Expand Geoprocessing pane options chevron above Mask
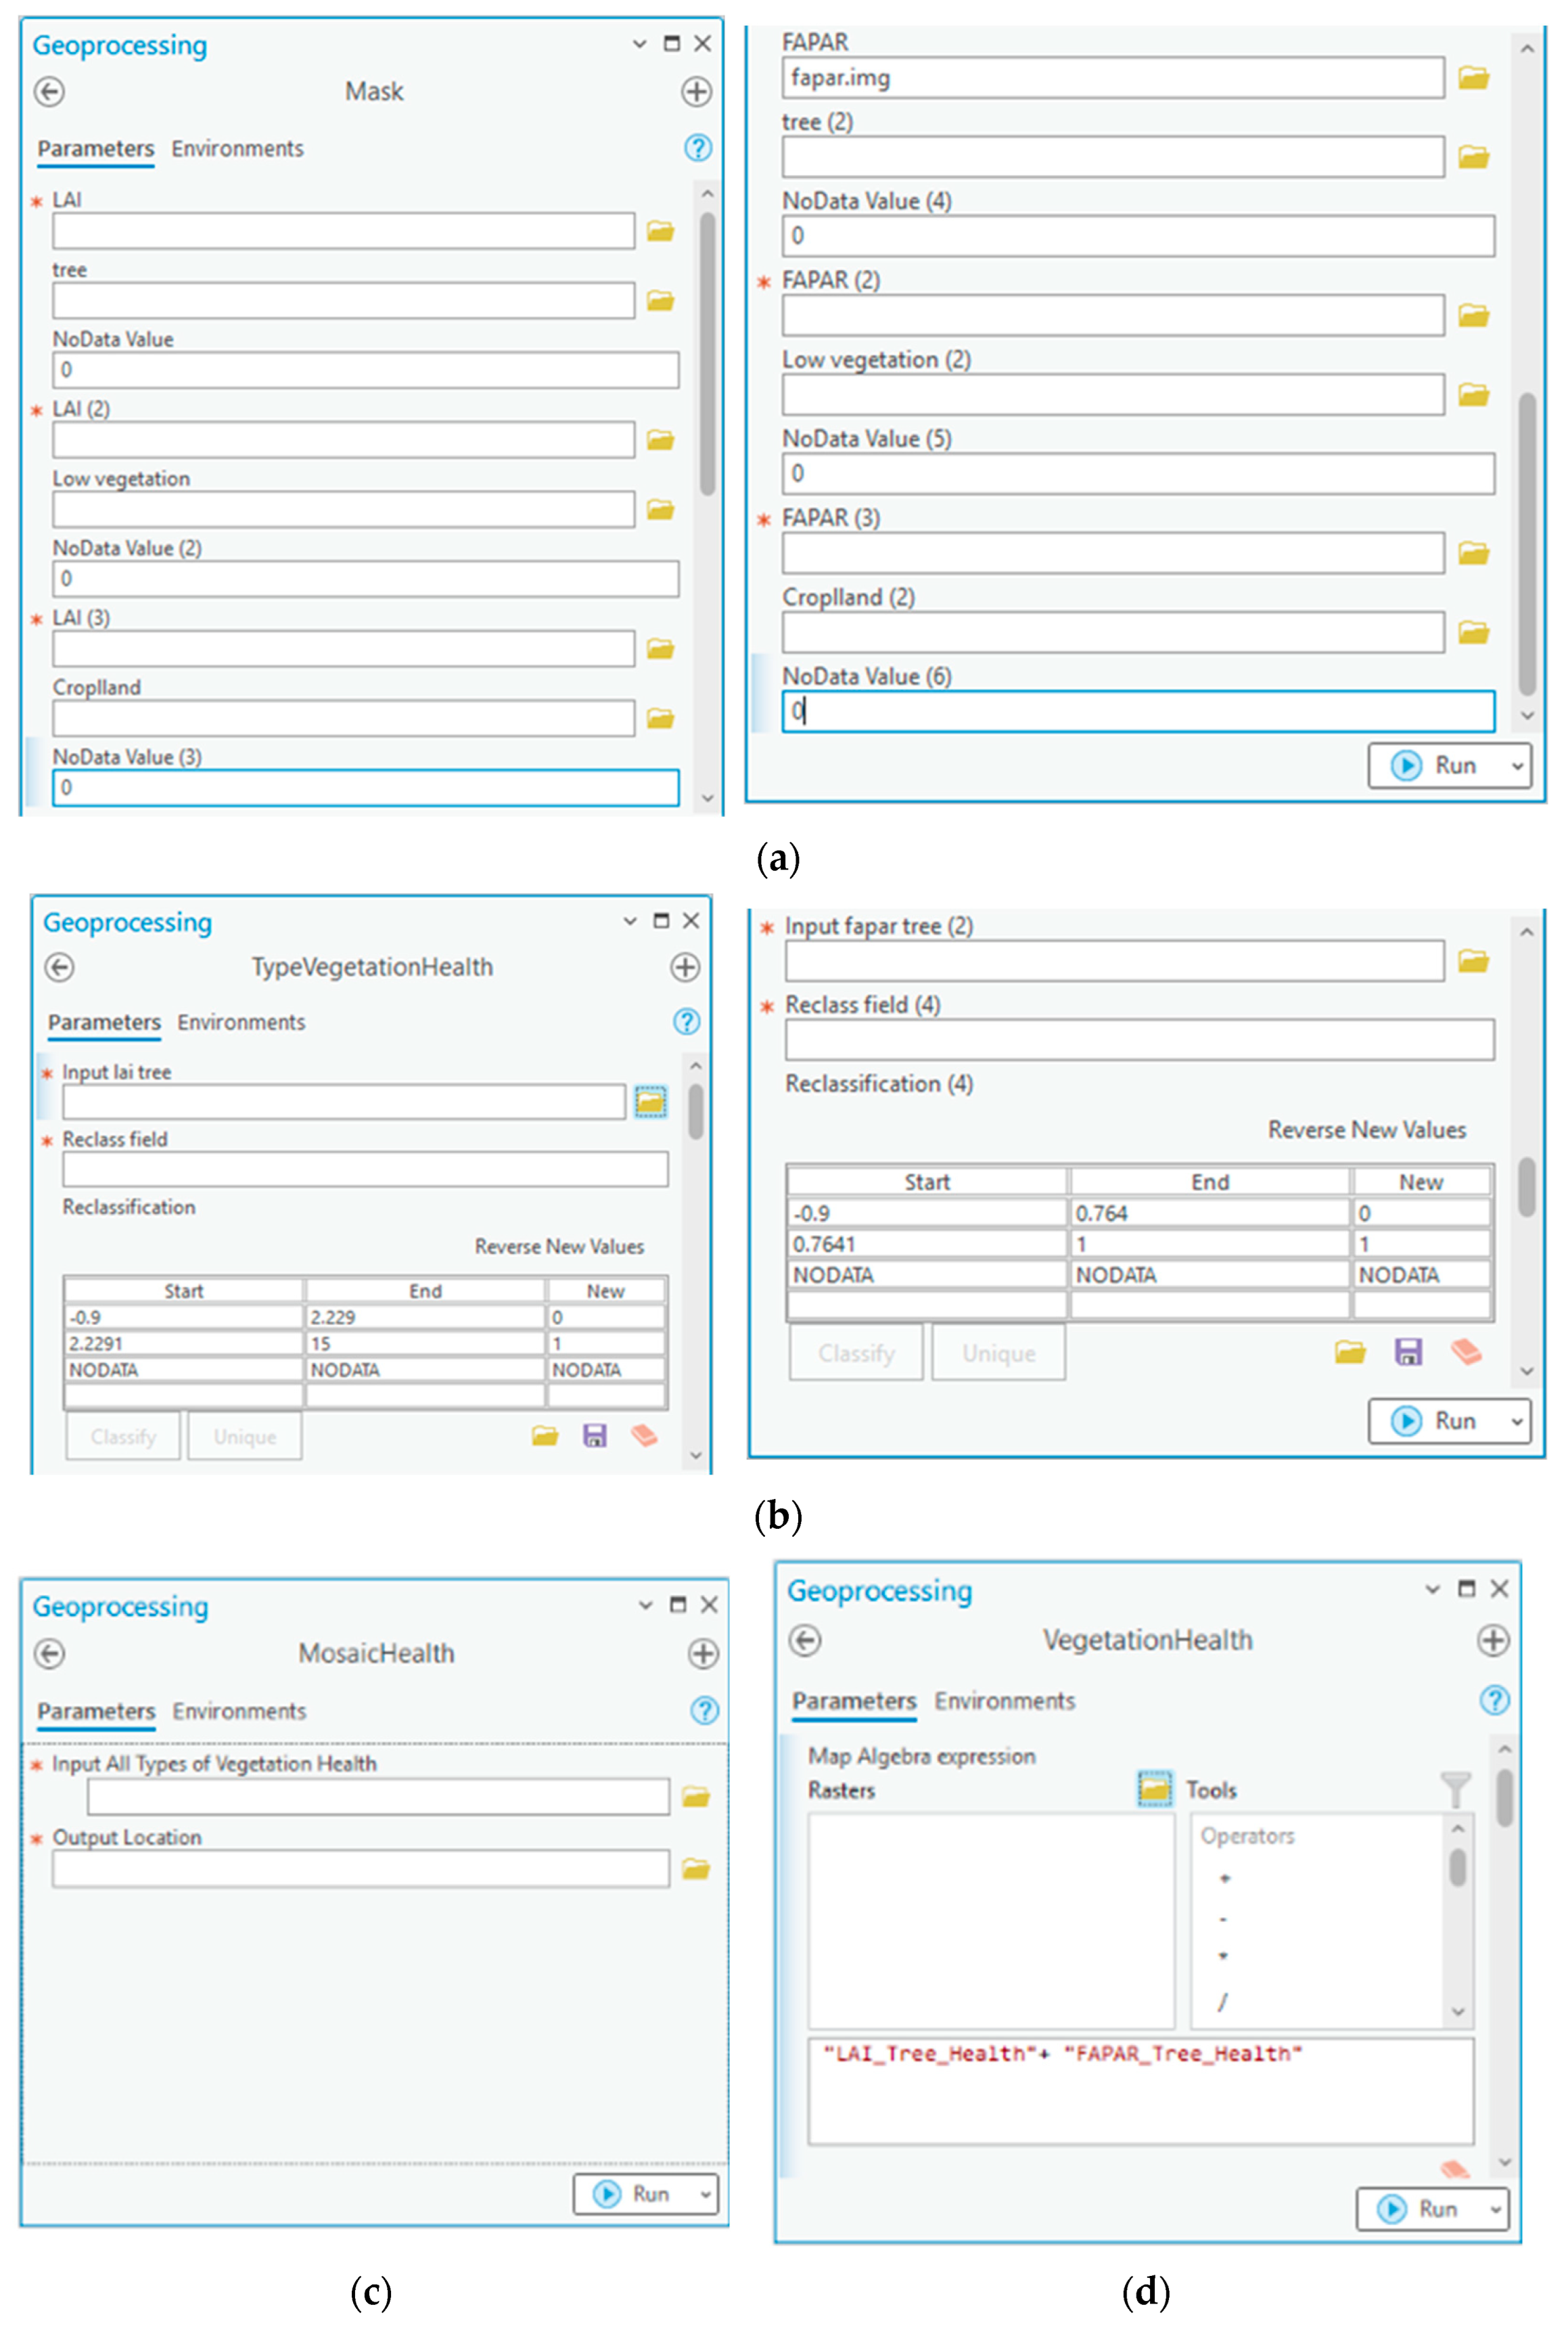This screenshot has height=2328, width=1568. [x=639, y=44]
